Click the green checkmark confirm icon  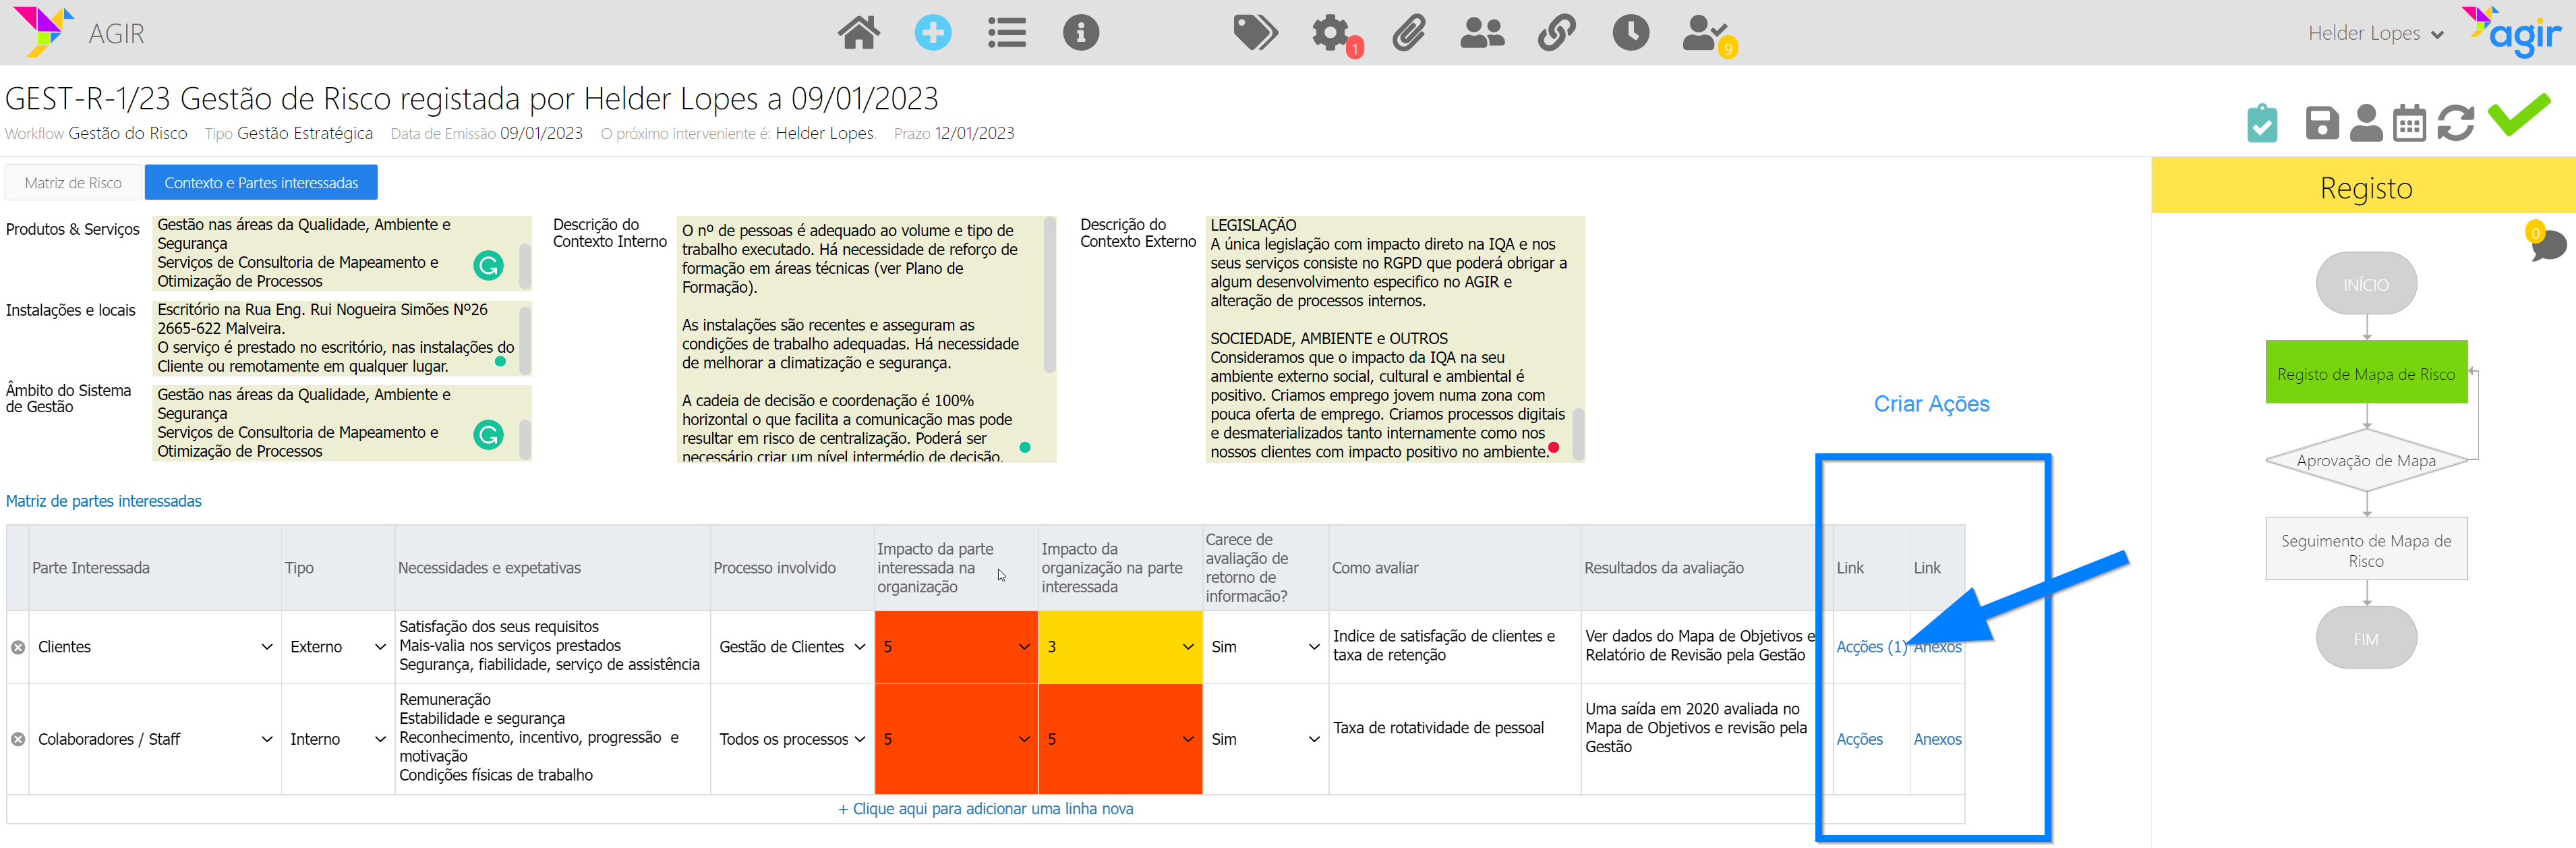(2518, 115)
